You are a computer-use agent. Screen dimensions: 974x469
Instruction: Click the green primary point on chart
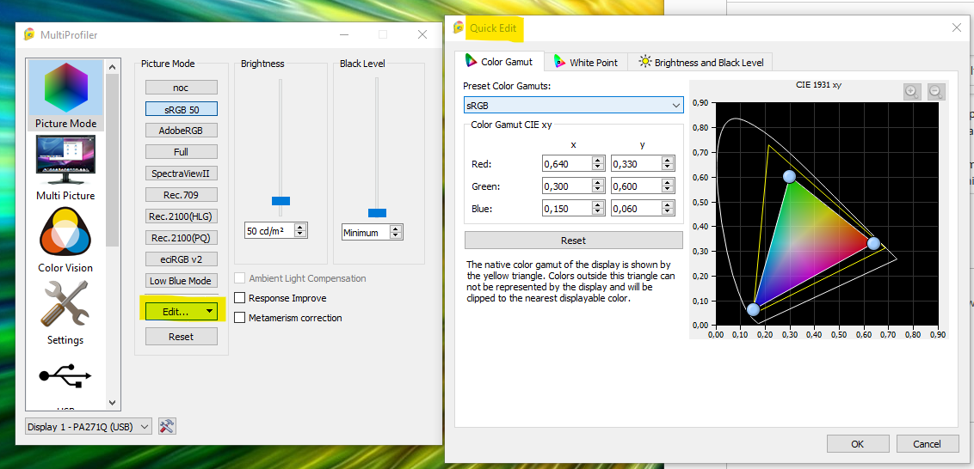click(x=789, y=176)
